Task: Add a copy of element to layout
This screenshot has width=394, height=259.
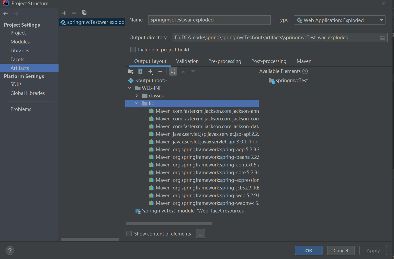Action: [x=151, y=72]
